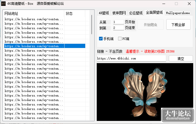This screenshot has width=196, height=124.
Task: Click the 状态 column header
Action: [x=75, y=13]
